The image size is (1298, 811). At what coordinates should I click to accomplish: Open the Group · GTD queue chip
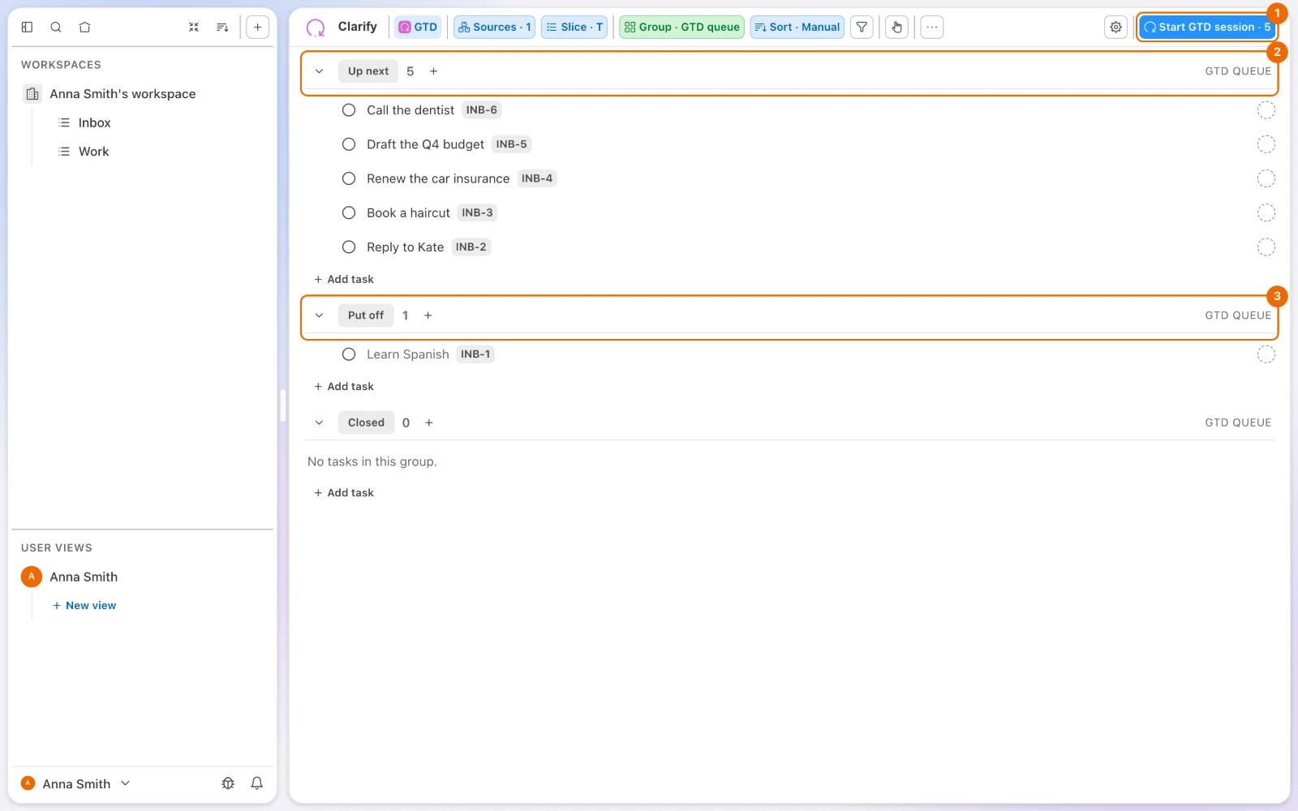click(681, 27)
